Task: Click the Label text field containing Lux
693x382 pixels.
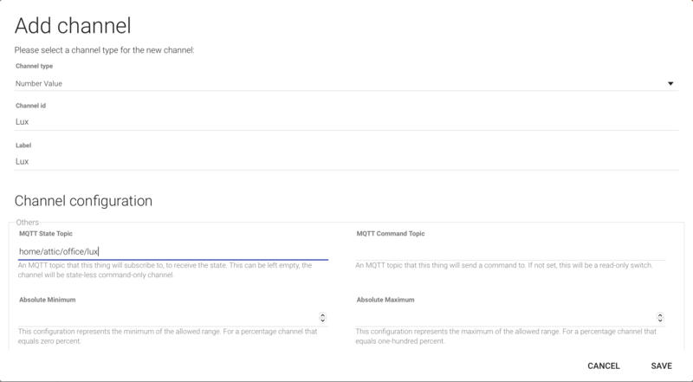Action: (338, 161)
